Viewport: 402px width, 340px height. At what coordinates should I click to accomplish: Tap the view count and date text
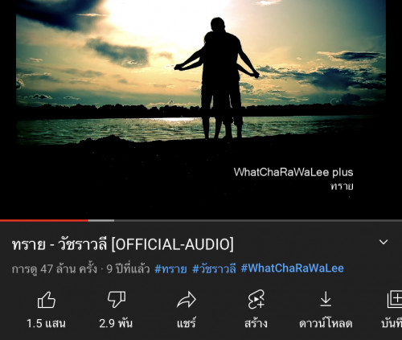point(80,268)
